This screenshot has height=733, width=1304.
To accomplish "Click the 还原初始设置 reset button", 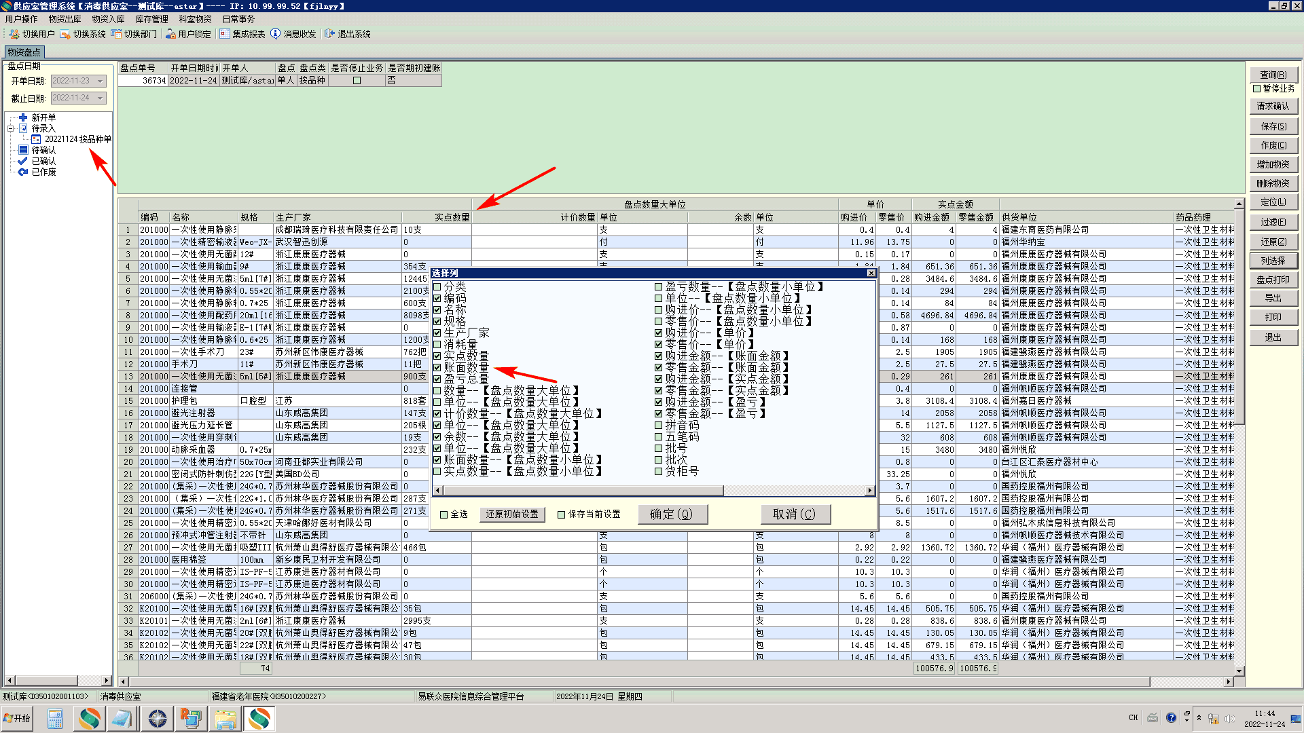I will (512, 514).
